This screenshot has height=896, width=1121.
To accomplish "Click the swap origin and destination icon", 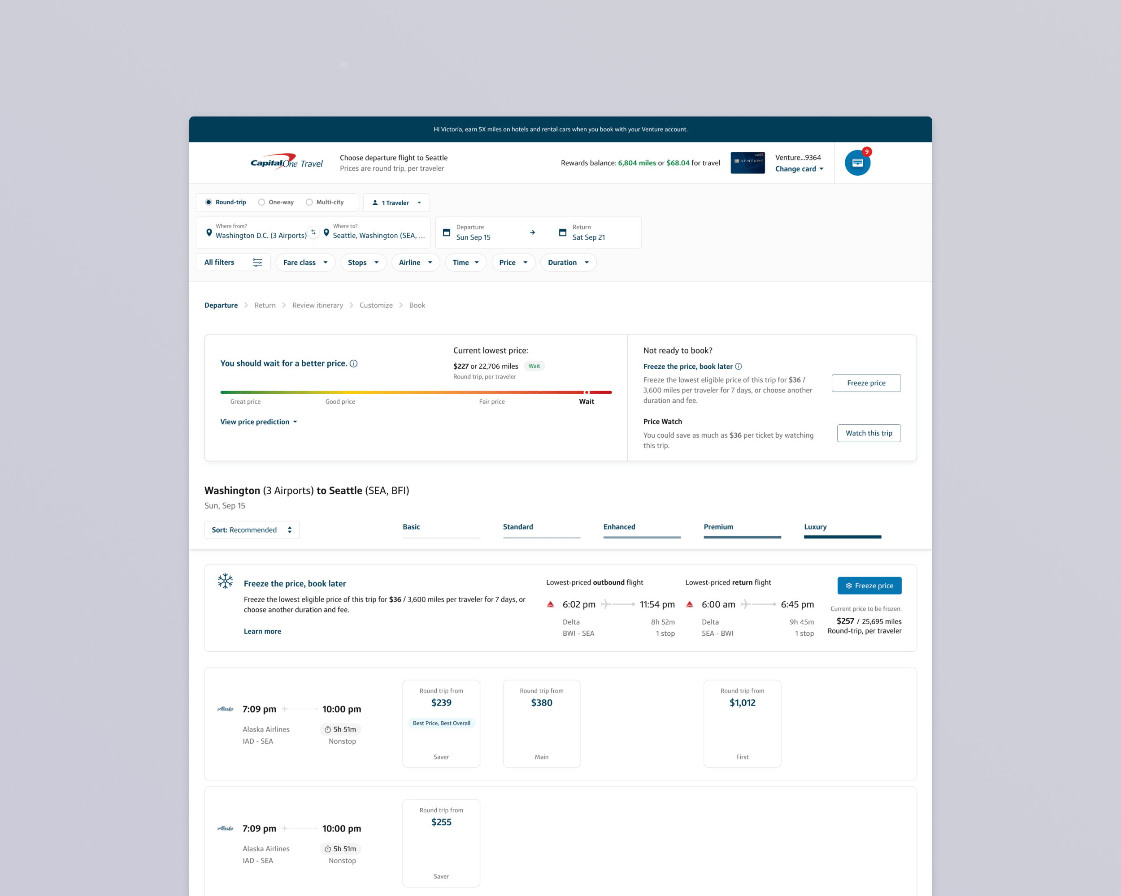I will click(x=313, y=232).
